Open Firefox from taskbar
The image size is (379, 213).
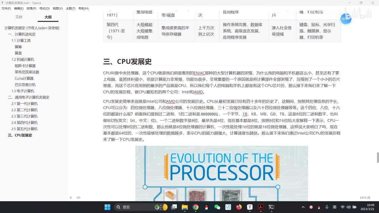click(x=239, y=207)
